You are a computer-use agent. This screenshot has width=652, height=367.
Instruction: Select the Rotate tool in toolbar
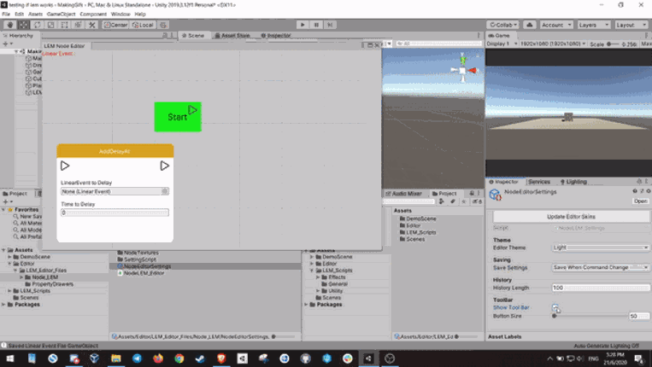(x=38, y=25)
